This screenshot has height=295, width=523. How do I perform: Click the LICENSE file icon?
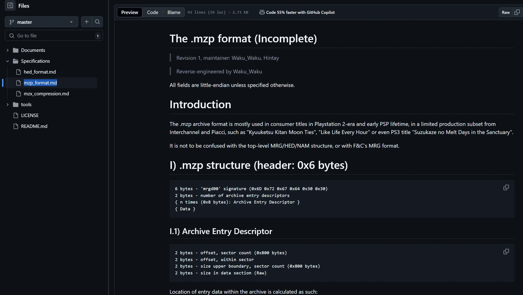point(16,116)
